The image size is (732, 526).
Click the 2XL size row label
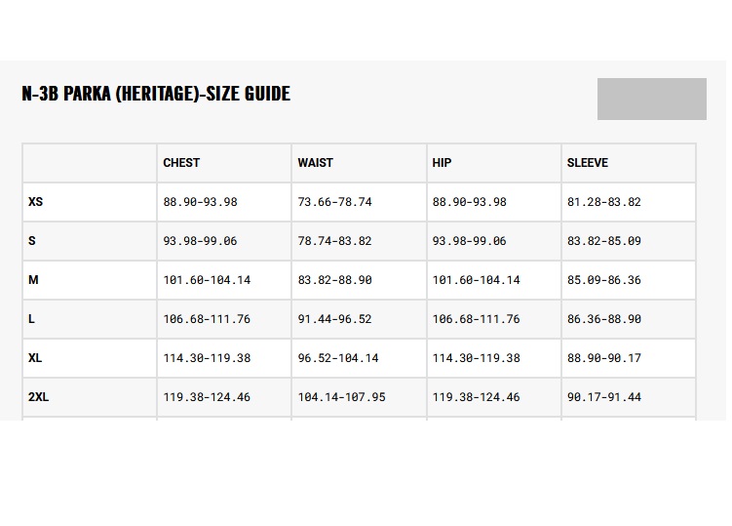[39, 397]
